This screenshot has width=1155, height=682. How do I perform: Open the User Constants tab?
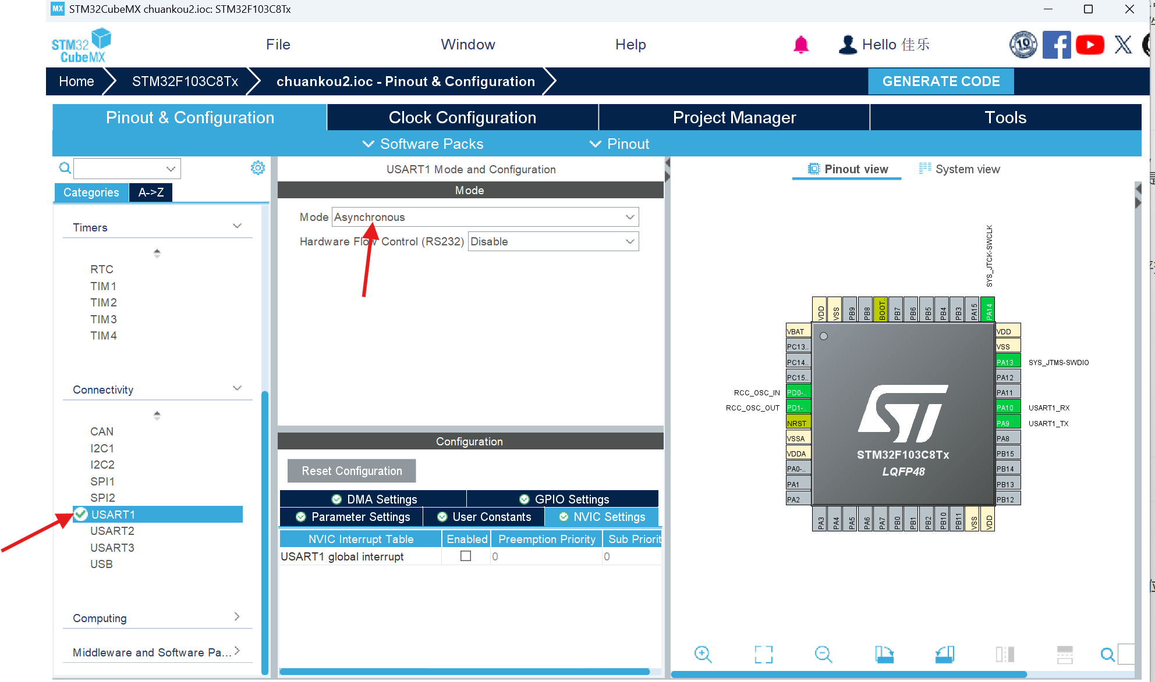coord(484,517)
